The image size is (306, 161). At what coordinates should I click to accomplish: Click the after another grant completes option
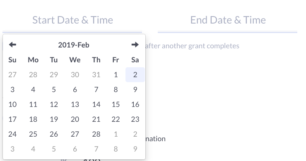tap(192, 46)
